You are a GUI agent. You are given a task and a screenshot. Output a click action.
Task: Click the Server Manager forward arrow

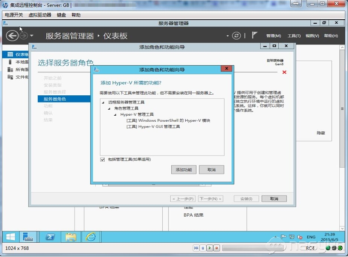[x=24, y=36]
